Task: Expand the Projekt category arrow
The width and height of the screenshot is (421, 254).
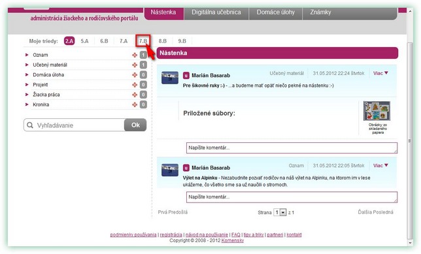Action: (27, 85)
